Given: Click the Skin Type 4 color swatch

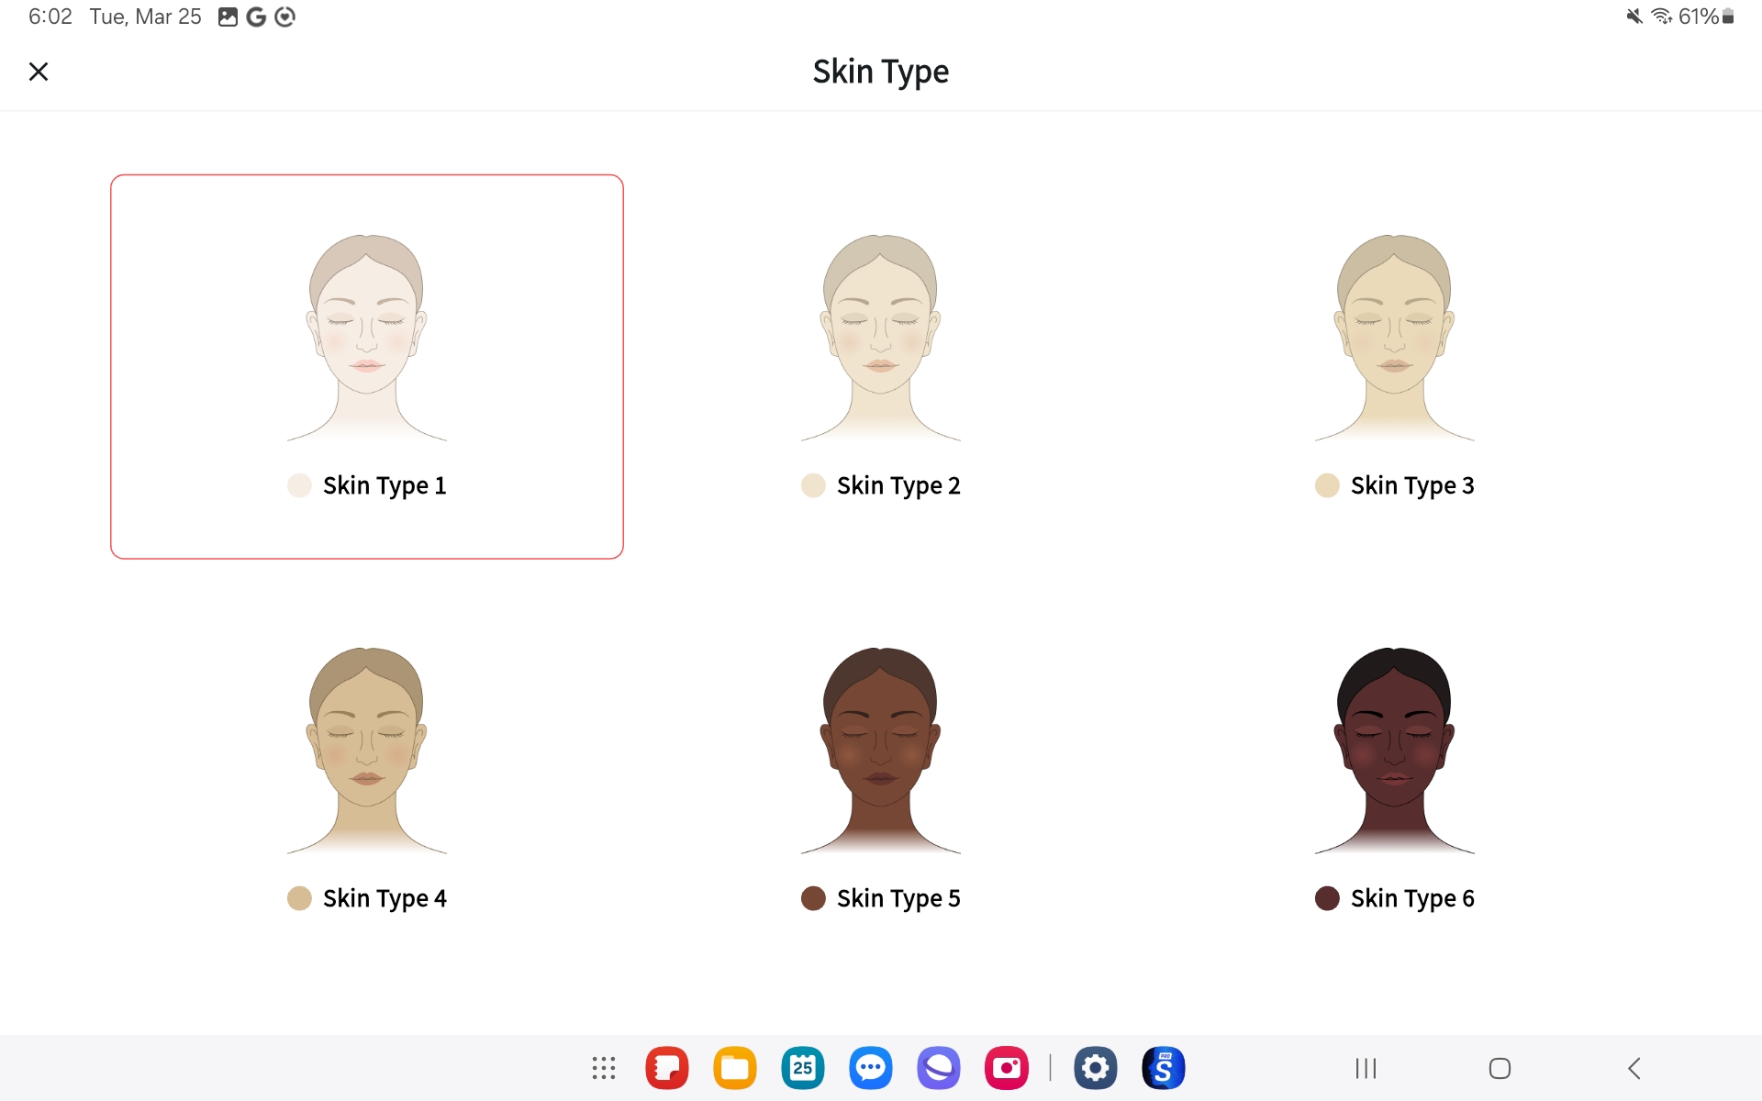Looking at the screenshot, I should click(299, 898).
